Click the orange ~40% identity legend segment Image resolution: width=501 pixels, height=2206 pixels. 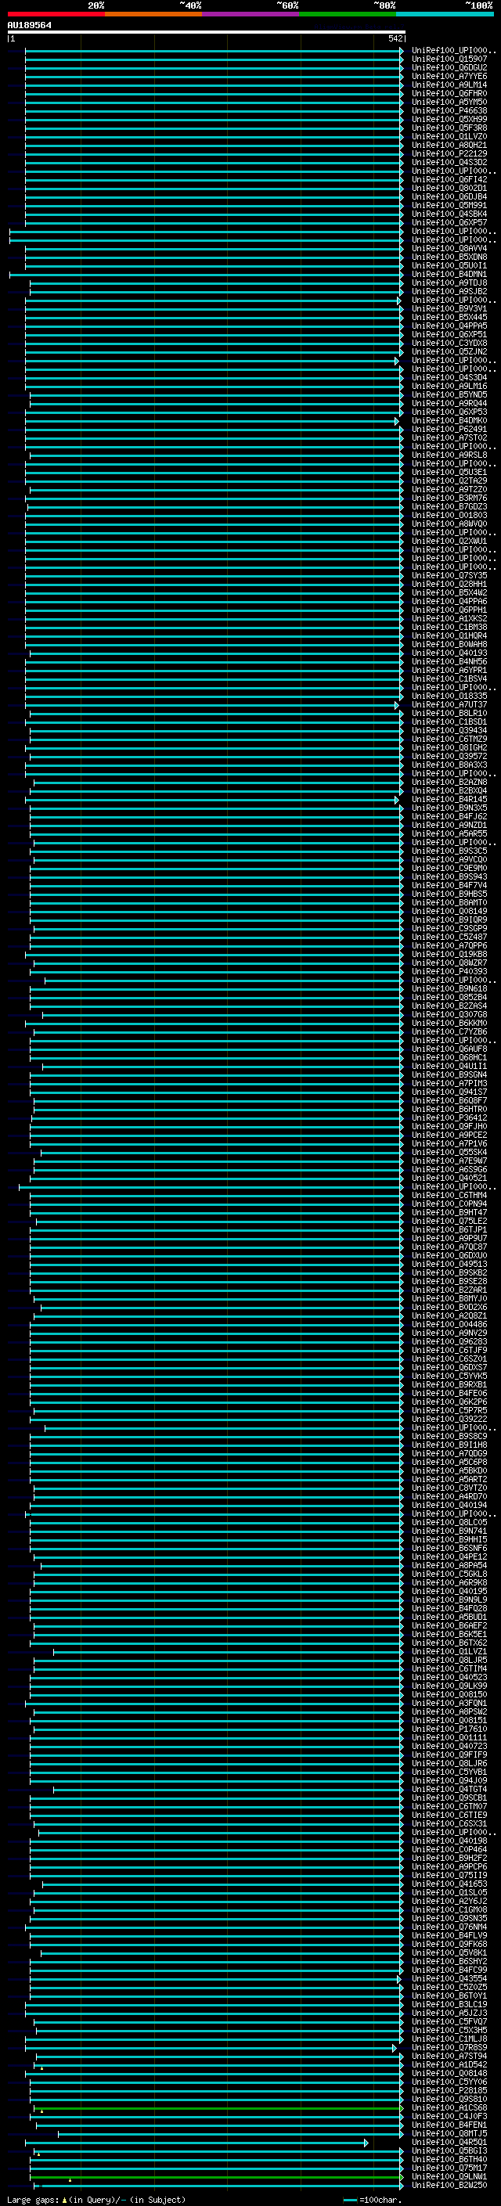pos(153,15)
